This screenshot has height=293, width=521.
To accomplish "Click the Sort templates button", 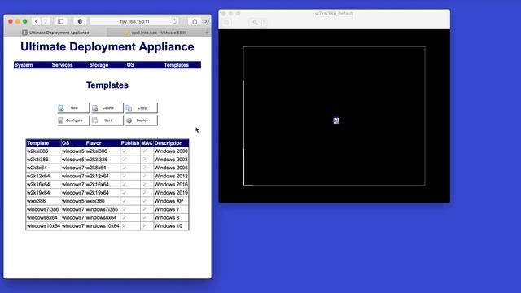I will coord(107,120).
